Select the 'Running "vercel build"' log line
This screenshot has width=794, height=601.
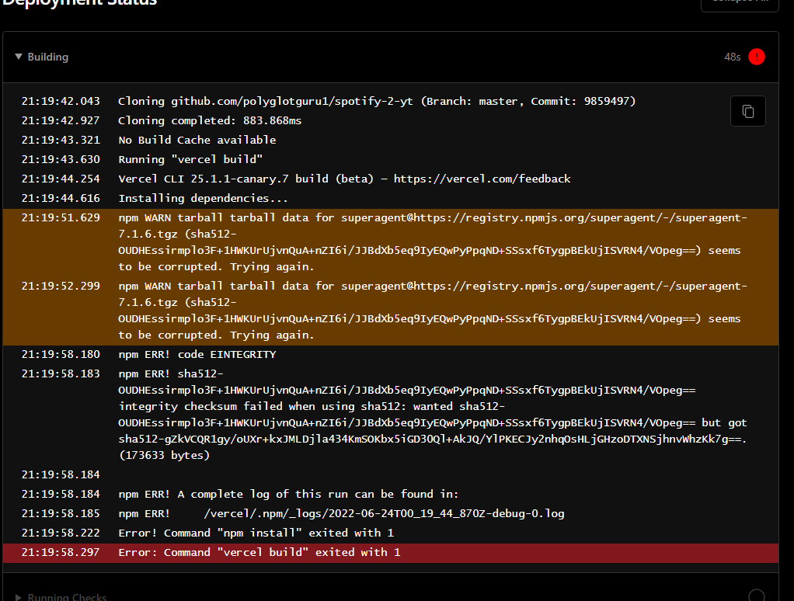click(x=190, y=159)
